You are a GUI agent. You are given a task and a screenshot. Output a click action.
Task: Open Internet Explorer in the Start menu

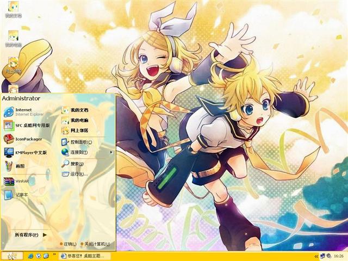coord(24,112)
